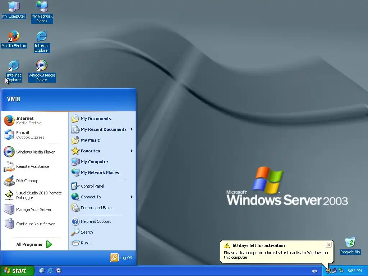Launch Internet Explorer from Quick Launch
368x276 pixels.
50,271
